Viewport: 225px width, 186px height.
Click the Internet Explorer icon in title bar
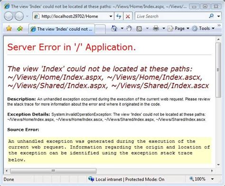pyautogui.click(x=7, y=6)
